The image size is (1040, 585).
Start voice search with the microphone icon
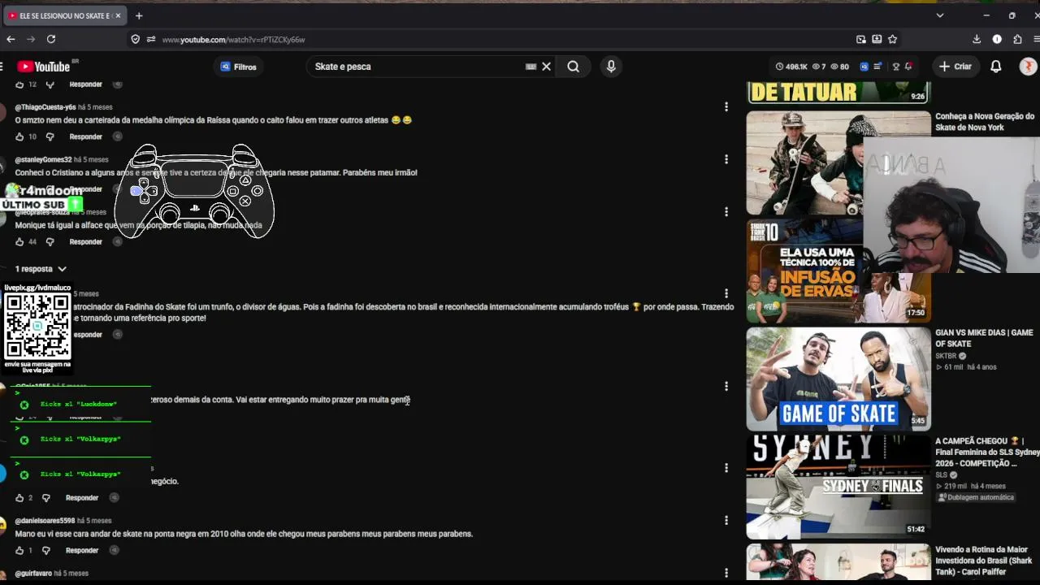coord(611,67)
